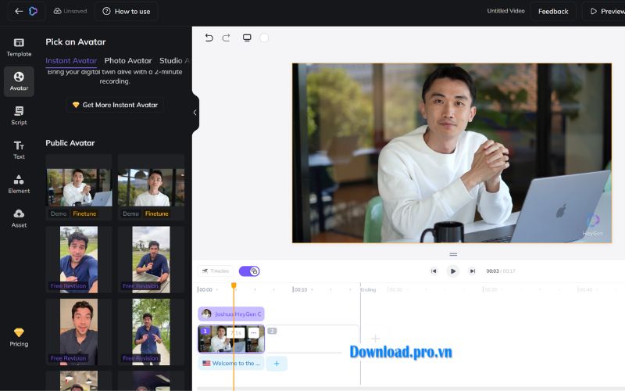
Task: Open the Element sidebar panel
Action: (x=19, y=185)
